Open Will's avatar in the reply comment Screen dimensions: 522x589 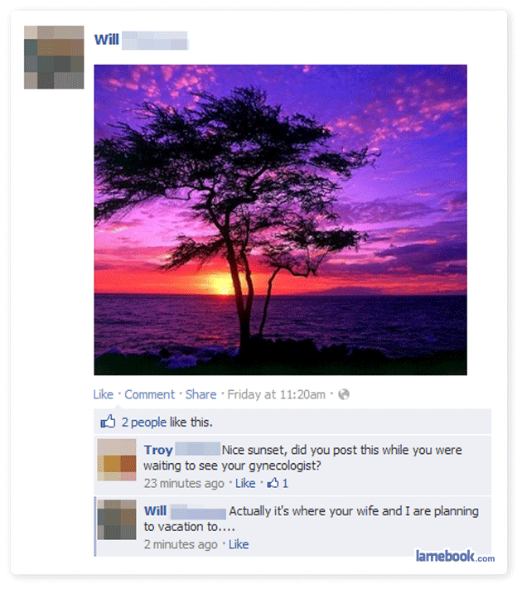point(117,519)
